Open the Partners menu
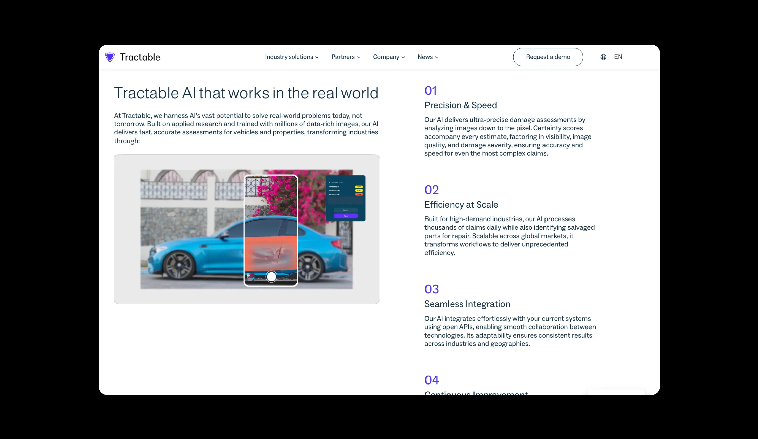This screenshot has height=439, width=758. click(x=346, y=57)
